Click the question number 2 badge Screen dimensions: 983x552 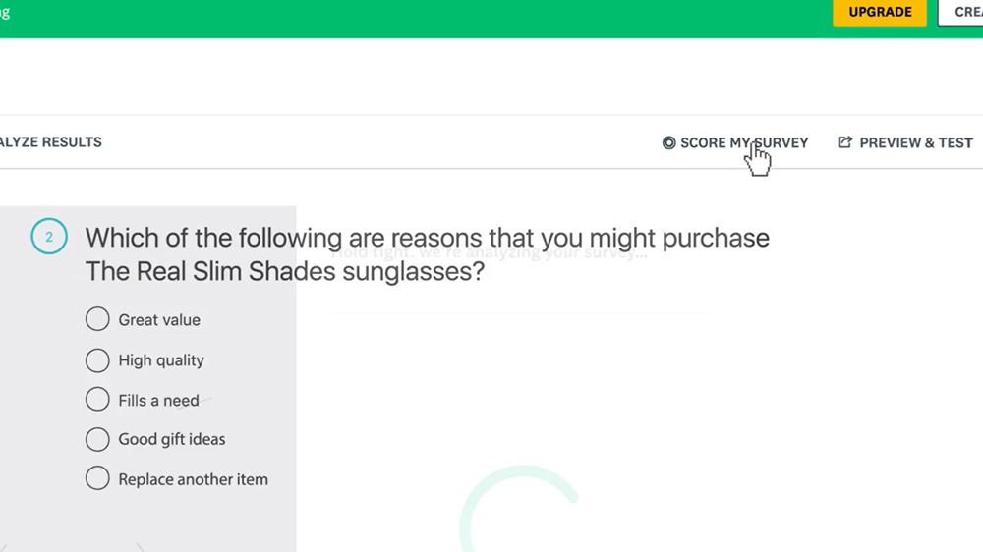tap(49, 237)
